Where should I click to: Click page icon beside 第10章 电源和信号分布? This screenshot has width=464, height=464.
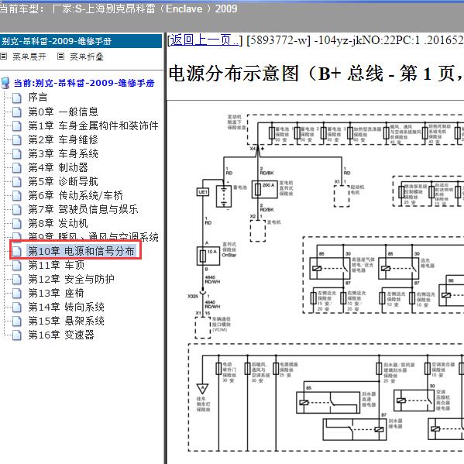(17, 251)
